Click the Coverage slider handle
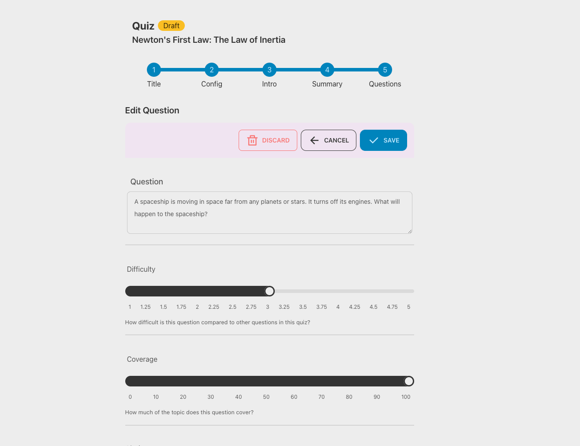Viewport: 580px width, 446px height. tap(409, 381)
